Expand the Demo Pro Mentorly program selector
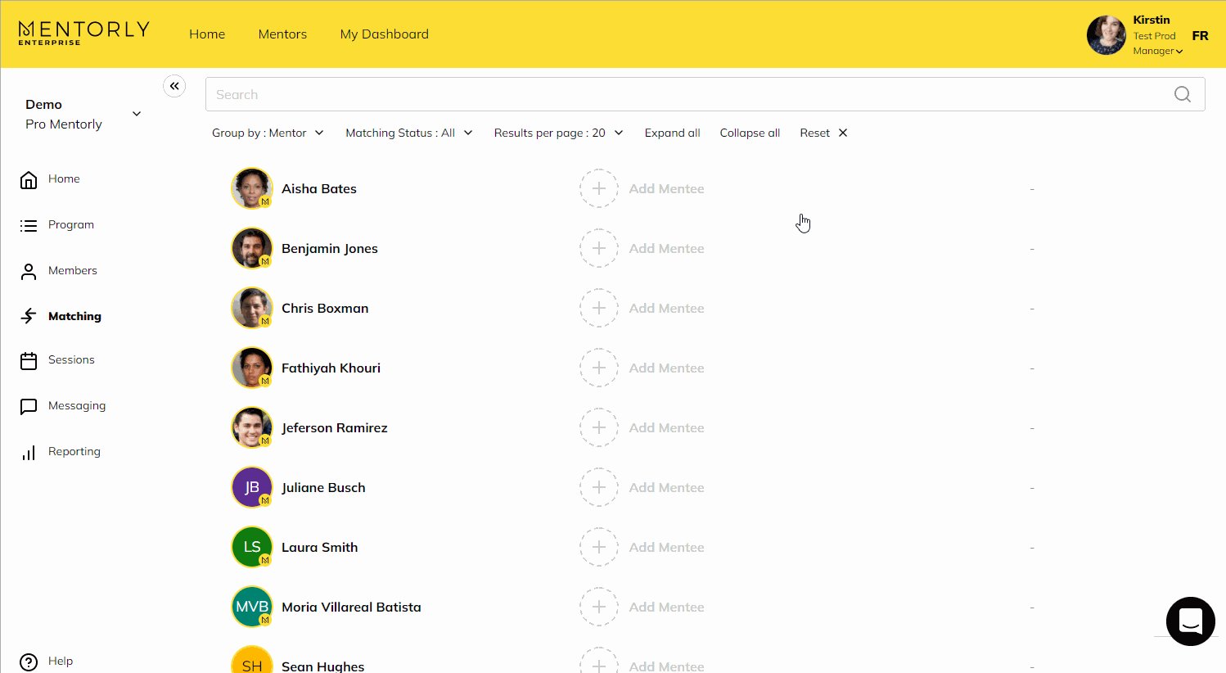Screen dimensions: 1226x673 pyautogui.click(x=137, y=114)
